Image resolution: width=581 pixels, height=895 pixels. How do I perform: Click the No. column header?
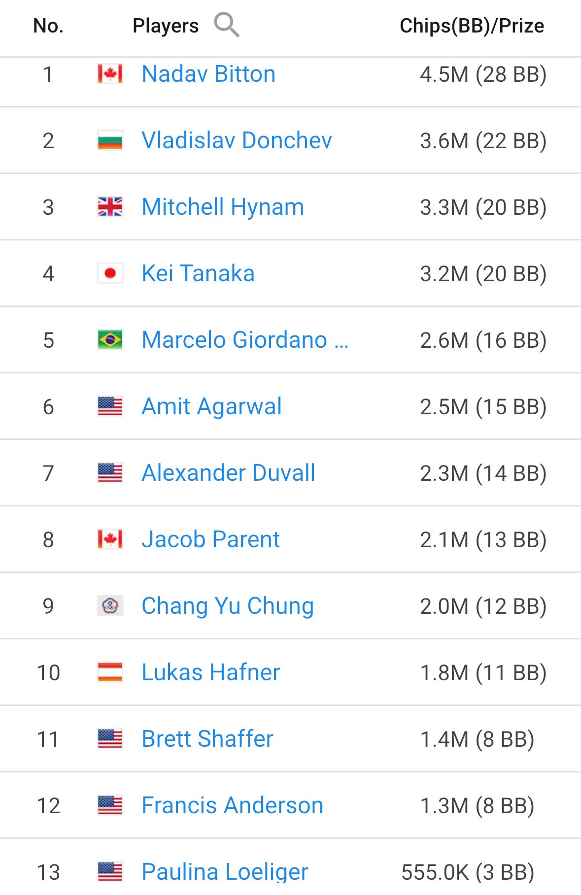coord(48,26)
